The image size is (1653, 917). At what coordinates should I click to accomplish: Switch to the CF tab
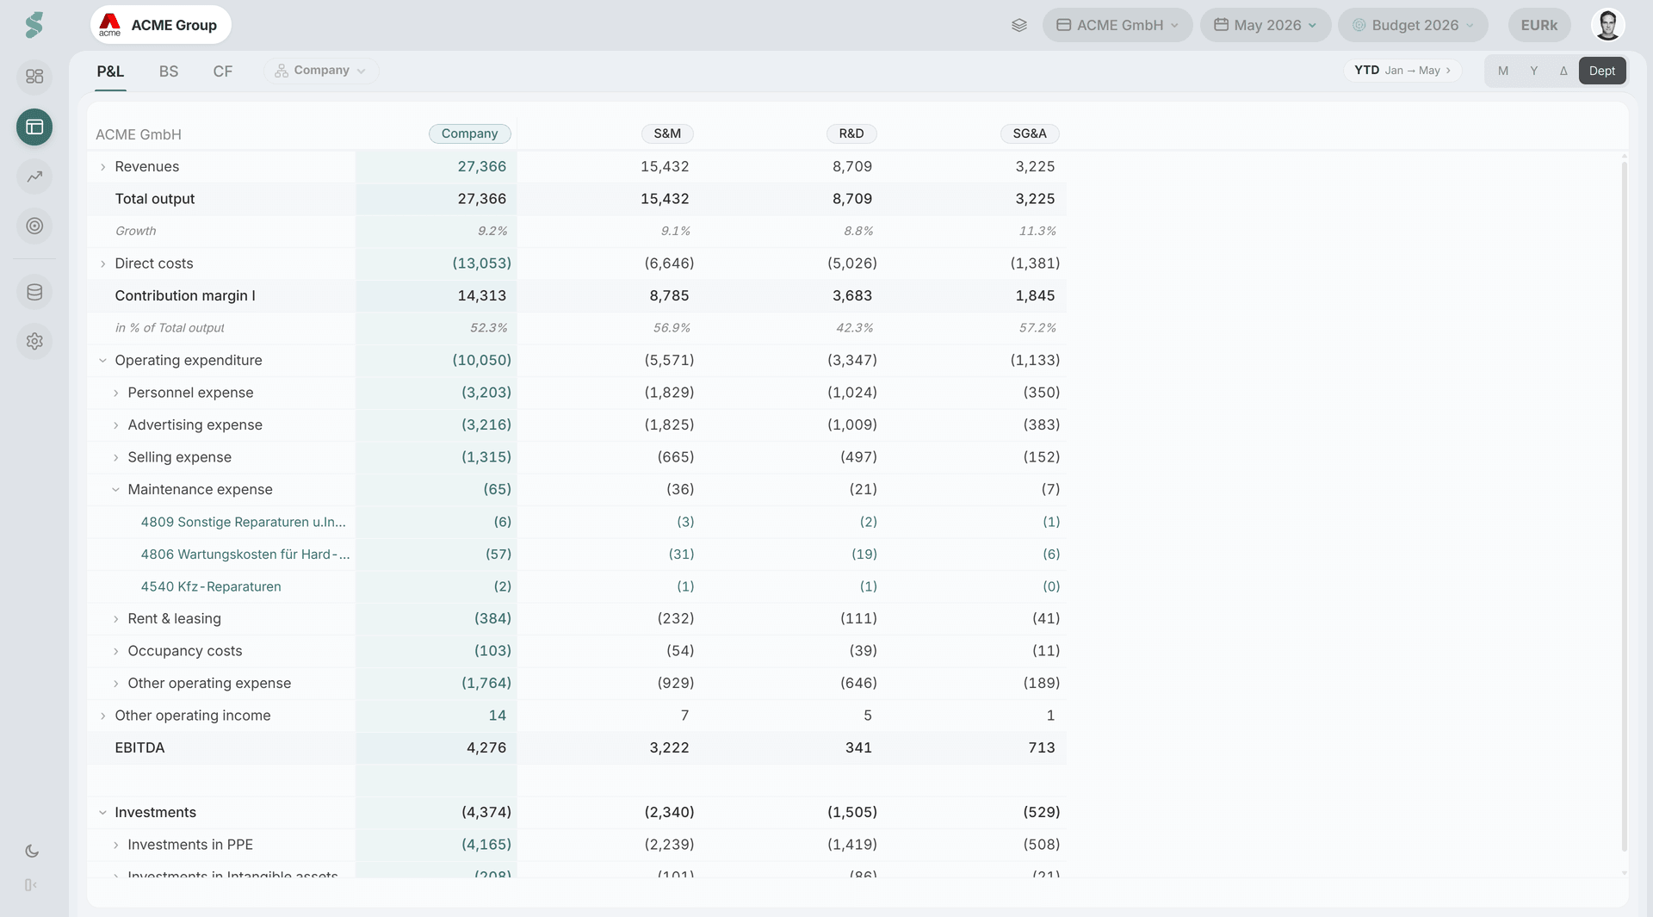click(x=223, y=71)
